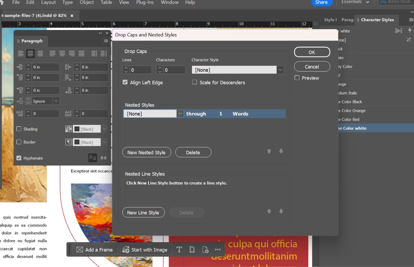Click the Drop Caps Characters stepper
This screenshot has width=414, height=267.
(160, 70)
